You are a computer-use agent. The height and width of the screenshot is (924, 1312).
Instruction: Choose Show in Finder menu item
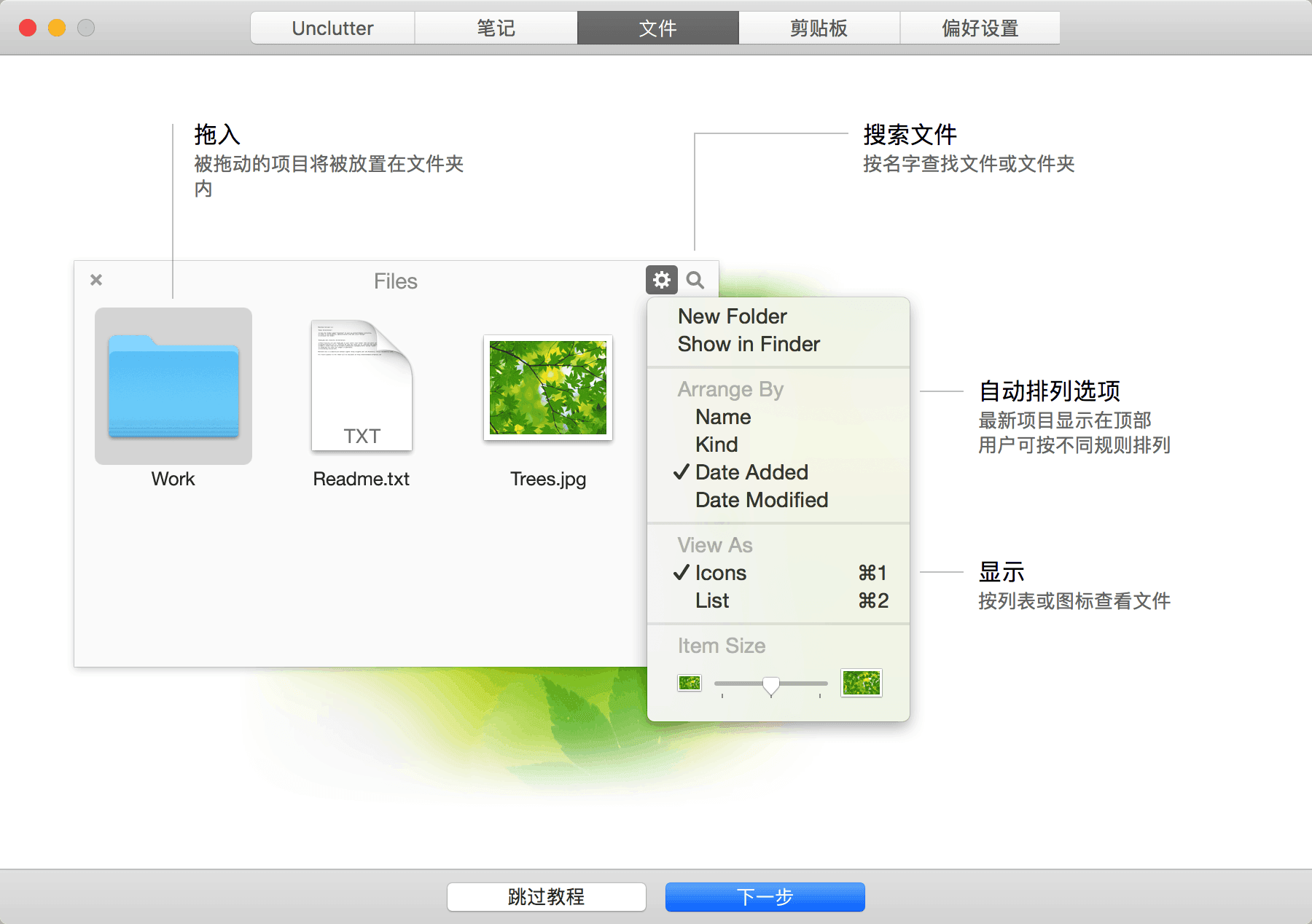point(778,344)
